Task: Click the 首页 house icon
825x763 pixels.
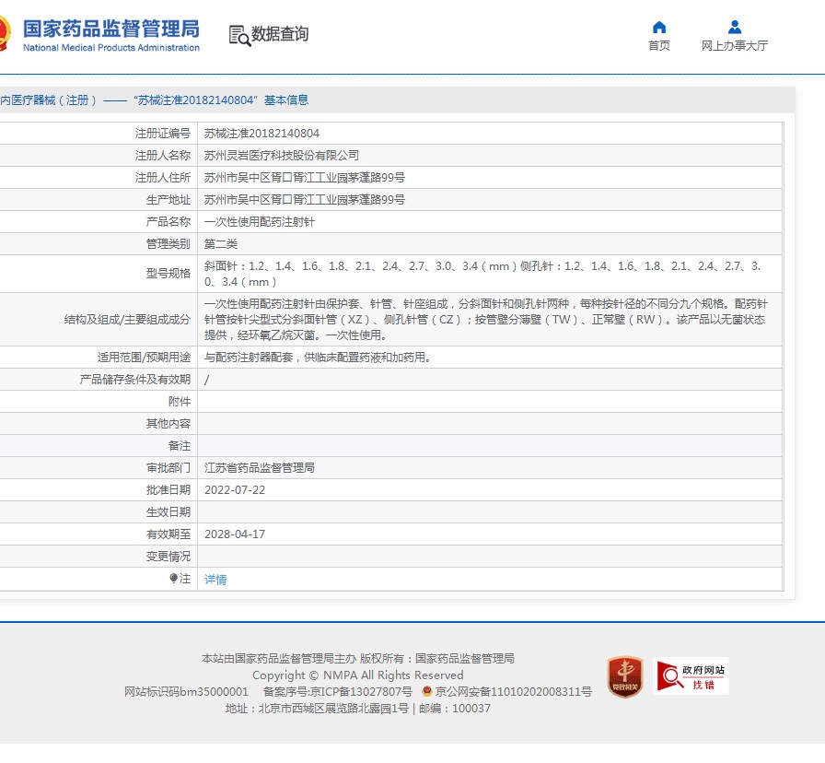Action: click(x=658, y=28)
